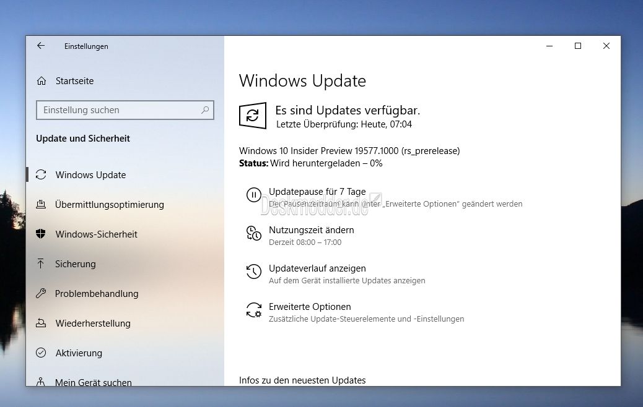The image size is (643, 407).
Task: Click 'Derzeit 08:00 – 17:00' text
Action: 305,242
